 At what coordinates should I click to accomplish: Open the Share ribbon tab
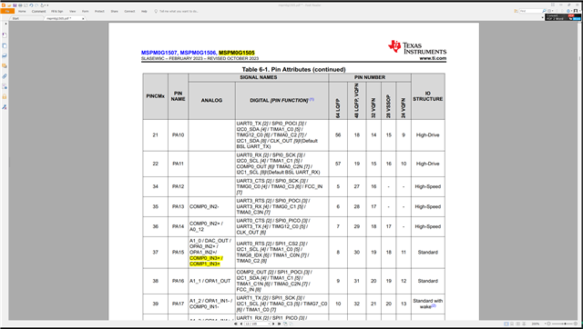[x=114, y=11]
